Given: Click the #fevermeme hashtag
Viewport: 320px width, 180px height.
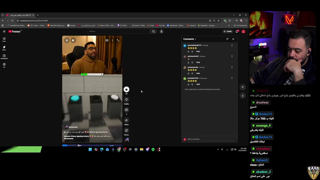Looking at the screenshot, I should [69, 138].
